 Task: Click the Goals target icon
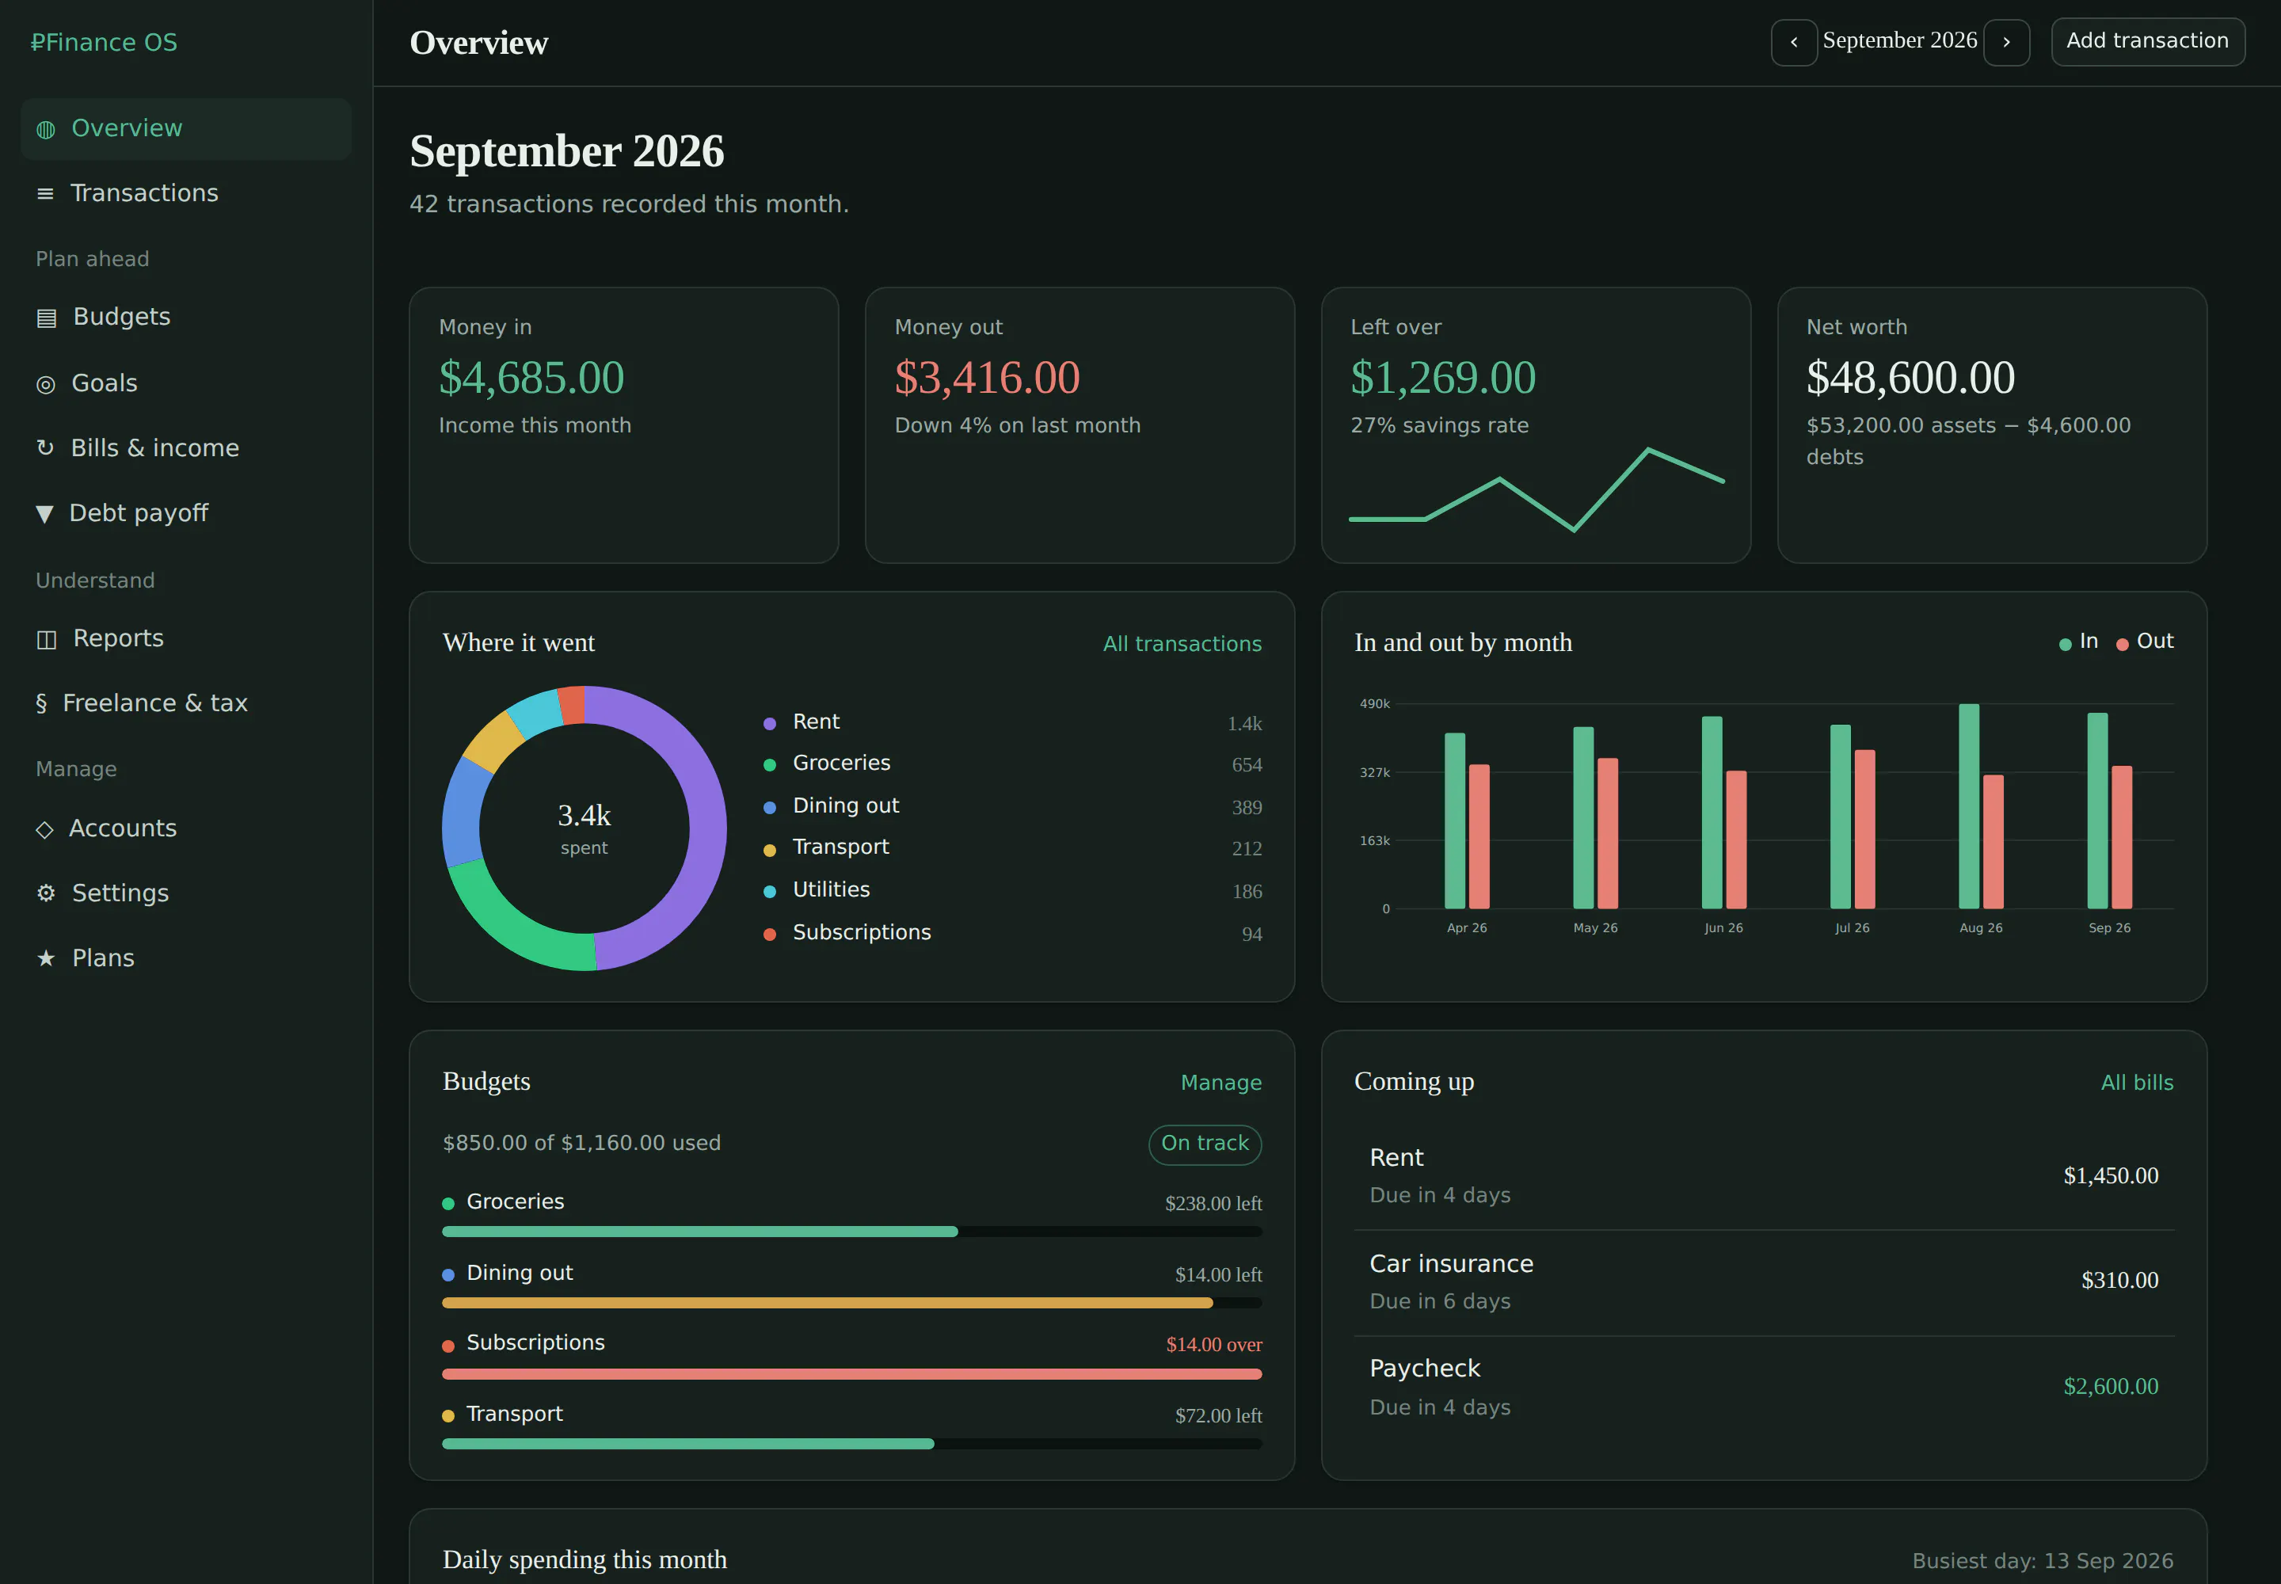tap(46, 384)
